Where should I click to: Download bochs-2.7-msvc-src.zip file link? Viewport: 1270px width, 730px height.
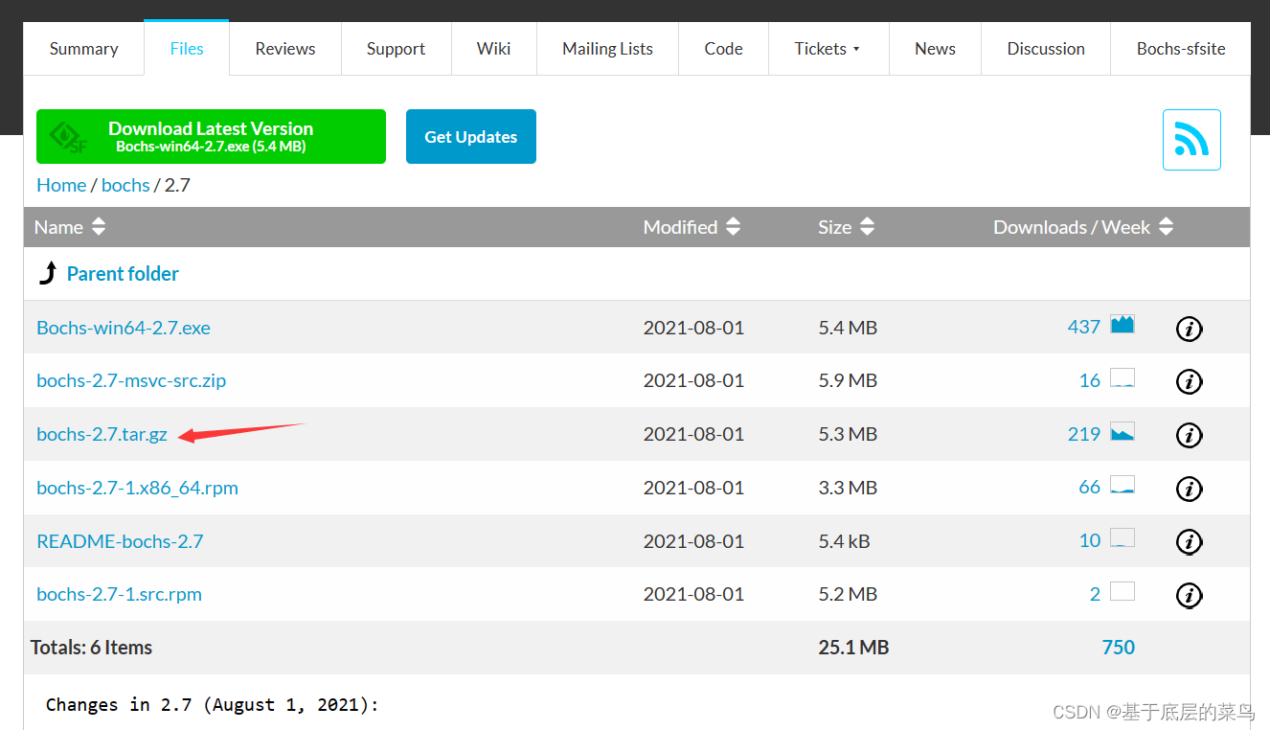131,380
